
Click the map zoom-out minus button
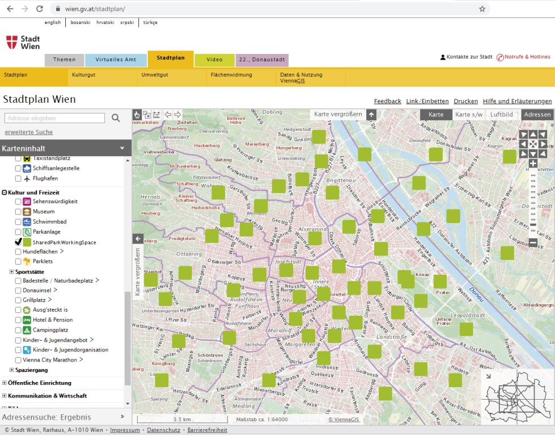533,243
